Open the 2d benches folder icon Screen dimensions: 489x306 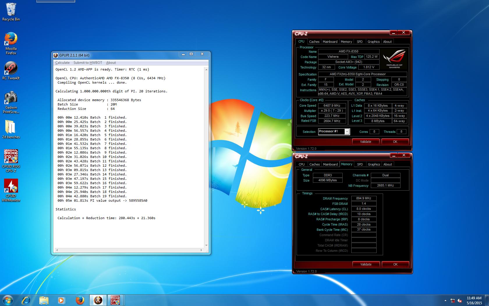(11, 129)
